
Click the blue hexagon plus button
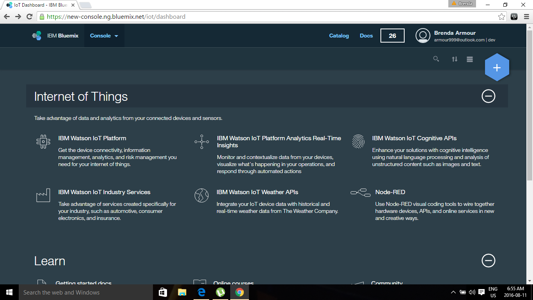point(497,68)
